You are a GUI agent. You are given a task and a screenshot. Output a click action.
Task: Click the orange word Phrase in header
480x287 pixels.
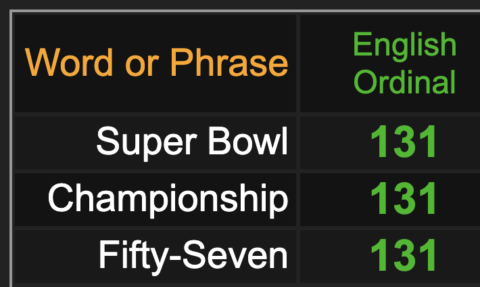click(x=229, y=62)
